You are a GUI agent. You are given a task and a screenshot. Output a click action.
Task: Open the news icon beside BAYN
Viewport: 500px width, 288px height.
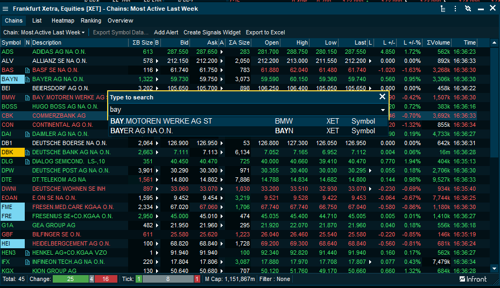click(27, 80)
